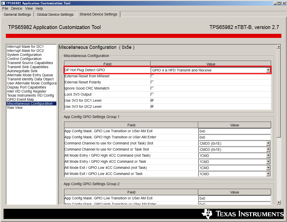Click the 'TPS65982 nTBT-B, version 2.7' text

point(244,27)
